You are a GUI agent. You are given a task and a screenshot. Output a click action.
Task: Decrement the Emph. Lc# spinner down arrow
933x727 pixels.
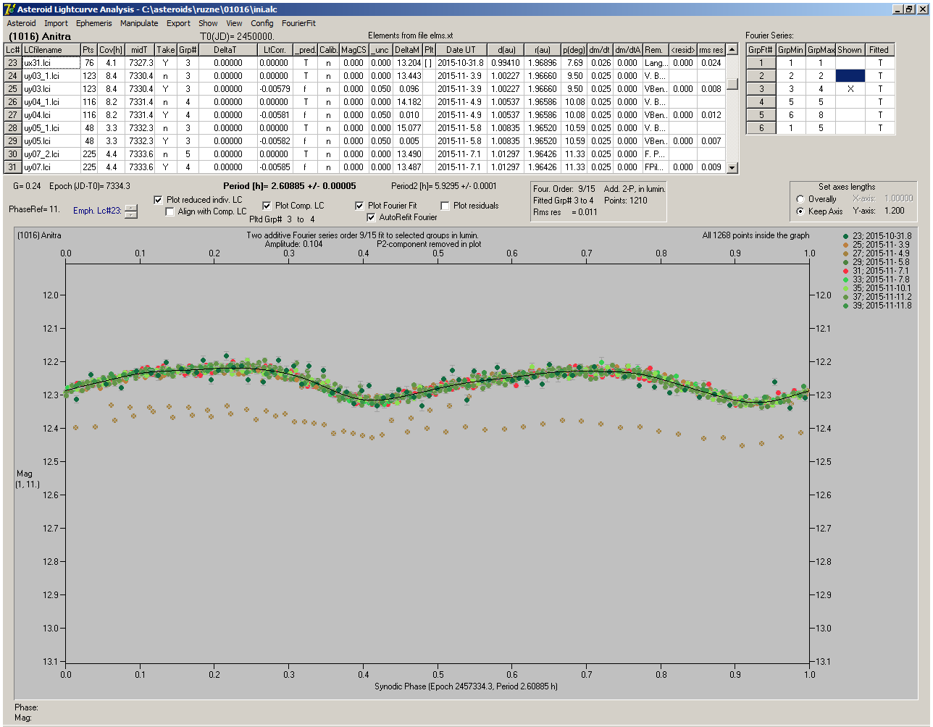pos(130,214)
